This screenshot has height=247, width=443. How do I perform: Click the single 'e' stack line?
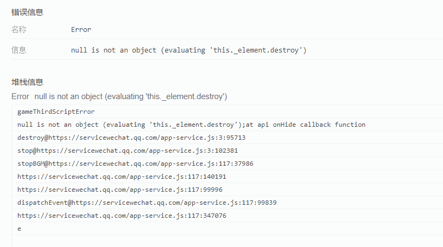coord(19,229)
